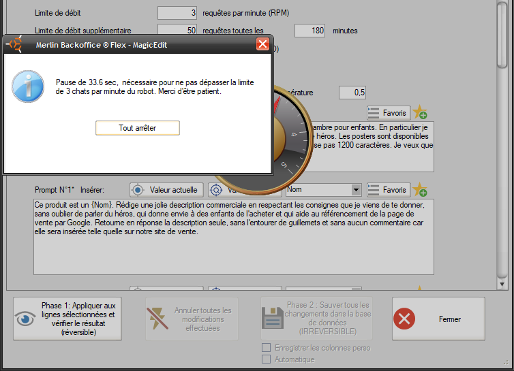This screenshot has width=514, height=371.
Task: Toggle the Automatique checkbox
Action: tap(266, 359)
